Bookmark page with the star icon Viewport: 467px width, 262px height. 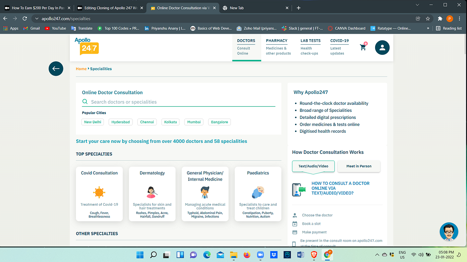pyautogui.click(x=428, y=18)
